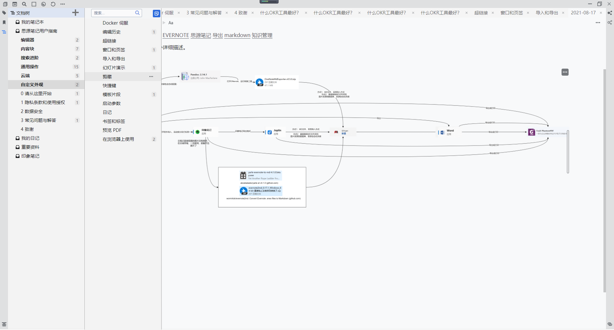Click the notebook icon beside 重要资料
This screenshot has width=614, height=330.
tap(18, 147)
